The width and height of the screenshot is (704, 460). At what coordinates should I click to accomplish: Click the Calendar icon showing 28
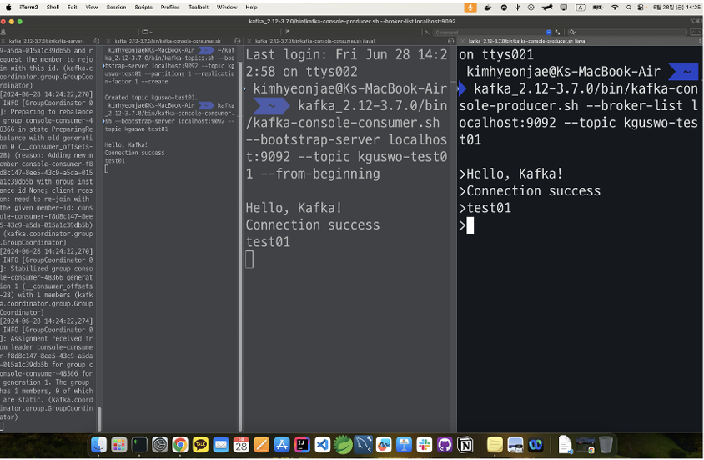(x=241, y=446)
